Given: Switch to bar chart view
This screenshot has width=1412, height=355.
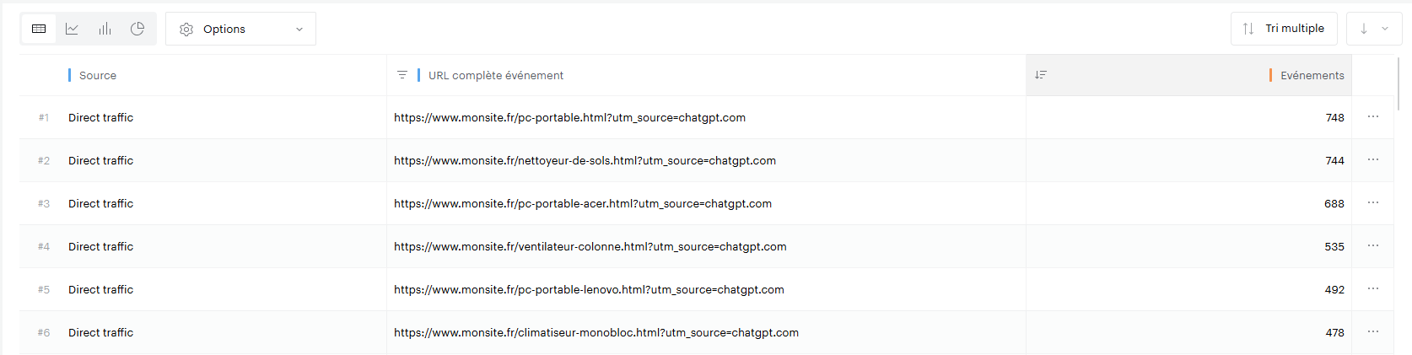Looking at the screenshot, I should (105, 29).
